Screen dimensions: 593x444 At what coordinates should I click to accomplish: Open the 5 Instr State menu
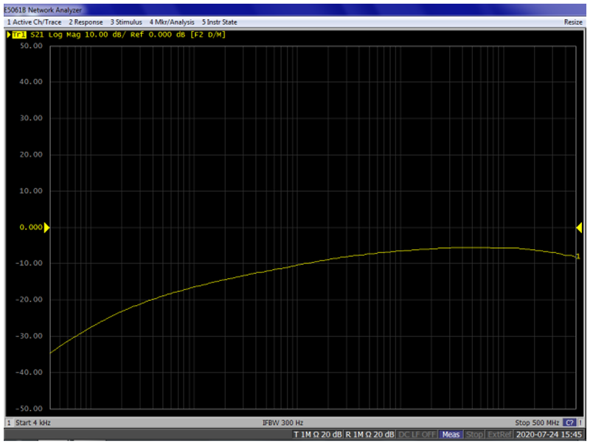(220, 22)
